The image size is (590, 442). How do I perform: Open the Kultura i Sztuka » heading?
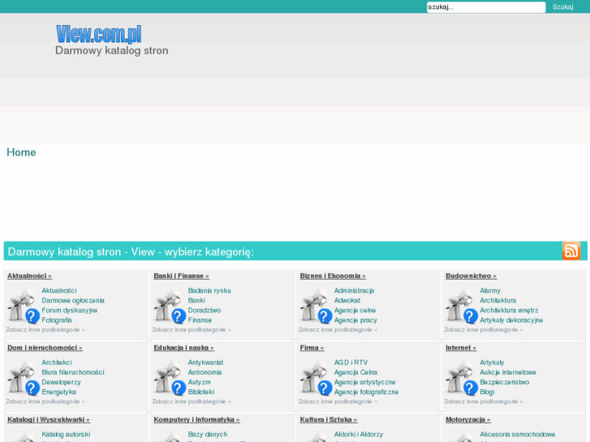[x=329, y=419]
